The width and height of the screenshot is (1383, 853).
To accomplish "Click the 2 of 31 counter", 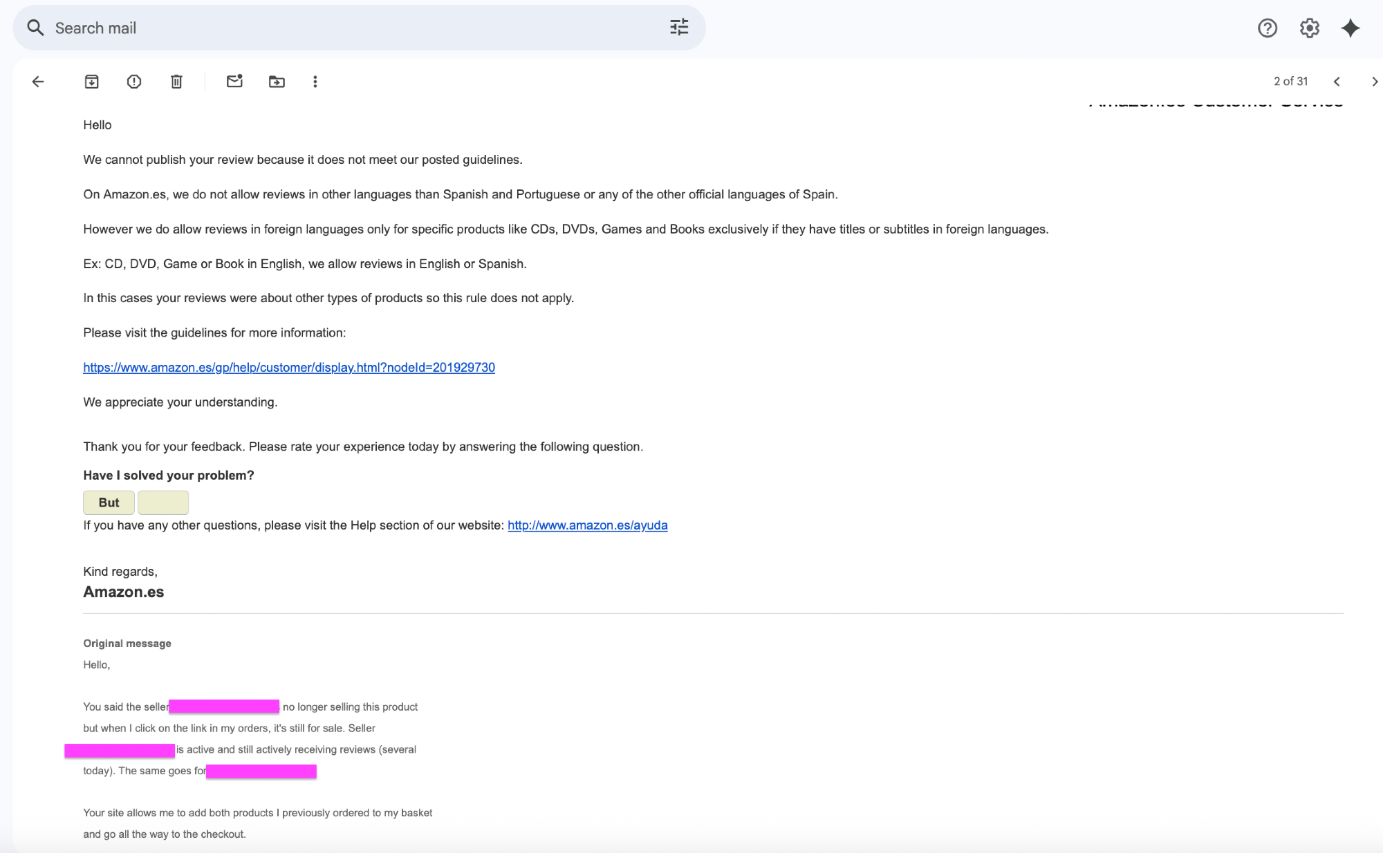I will point(1290,82).
